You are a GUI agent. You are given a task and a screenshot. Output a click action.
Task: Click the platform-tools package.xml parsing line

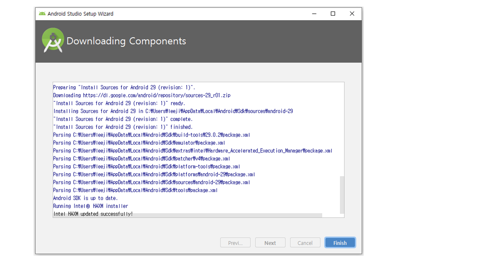click(x=146, y=166)
